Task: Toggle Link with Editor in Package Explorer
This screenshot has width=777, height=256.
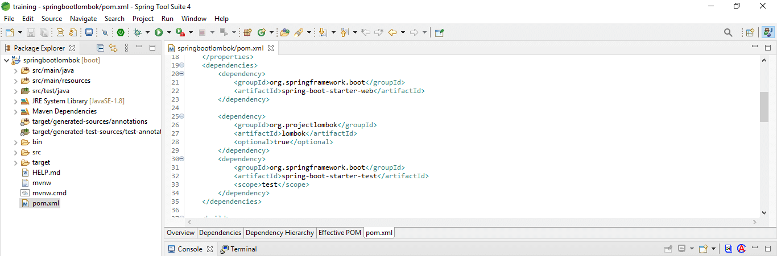Action: point(113,48)
